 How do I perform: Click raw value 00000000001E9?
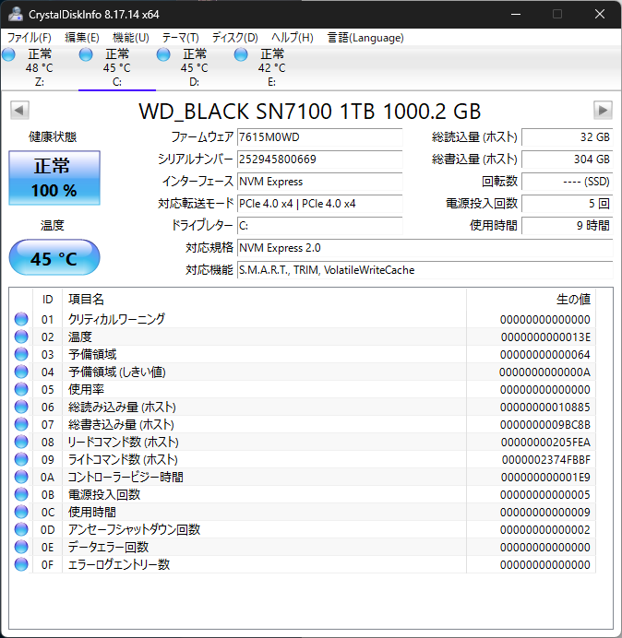(x=545, y=478)
